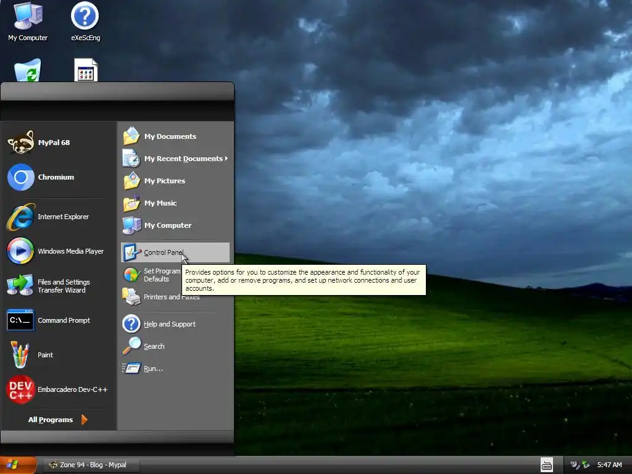Click the tray icon left of network icon
The width and height of the screenshot is (632, 474).
[575, 465]
